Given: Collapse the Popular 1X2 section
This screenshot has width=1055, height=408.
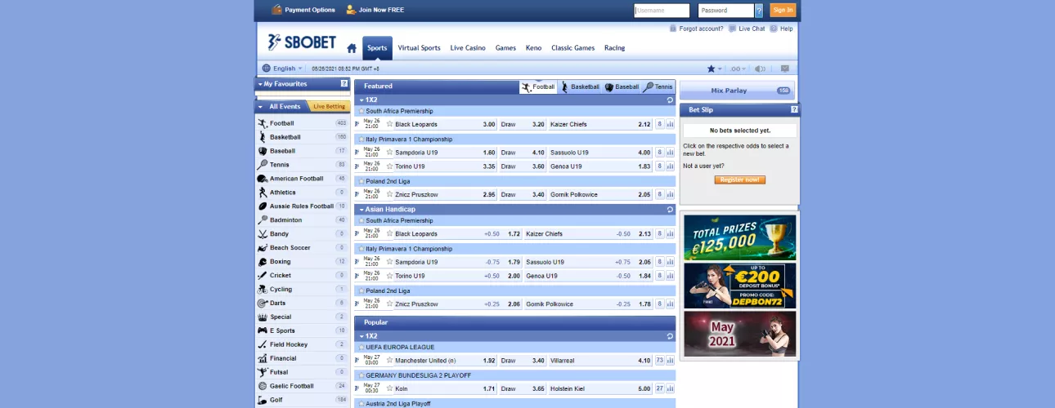Looking at the screenshot, I should point(361,336).
